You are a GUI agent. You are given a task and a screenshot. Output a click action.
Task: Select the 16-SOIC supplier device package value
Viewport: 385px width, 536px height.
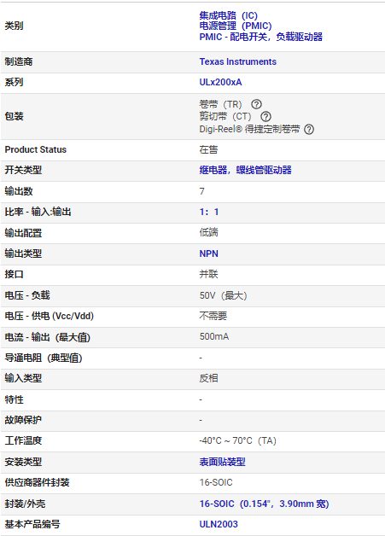(216, 482)
